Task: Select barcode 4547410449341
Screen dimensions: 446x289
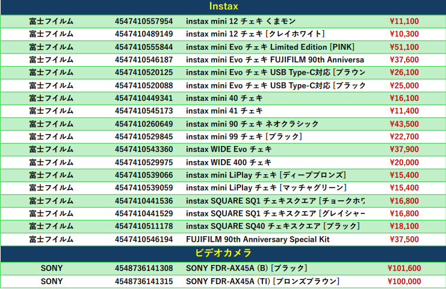Action: coord(144,98)
